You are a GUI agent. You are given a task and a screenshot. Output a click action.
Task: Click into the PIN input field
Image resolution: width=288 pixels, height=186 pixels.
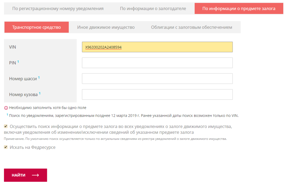(x=157, y=63)
